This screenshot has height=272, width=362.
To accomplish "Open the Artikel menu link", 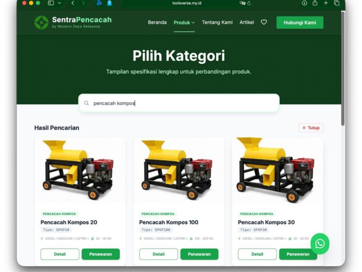I will (247, 22).
